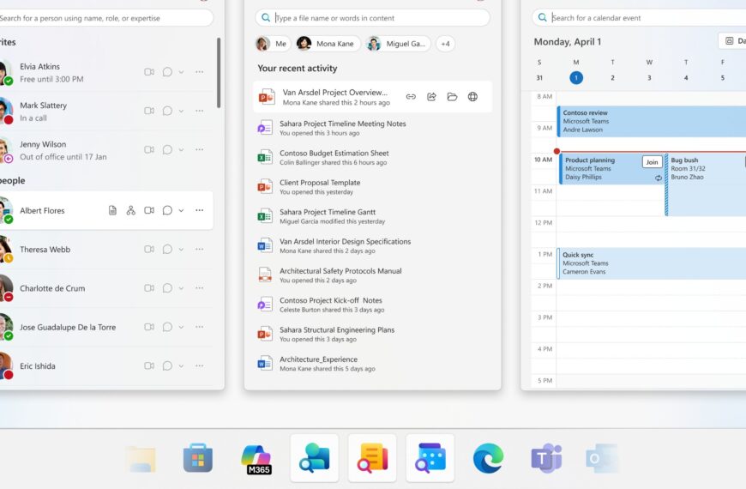
Task: Click the people search input field
Action: click(x=105, y=18)
